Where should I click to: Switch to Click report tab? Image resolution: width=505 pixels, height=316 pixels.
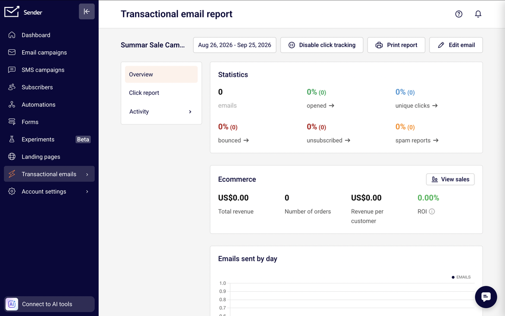click(x=161, y=93)
